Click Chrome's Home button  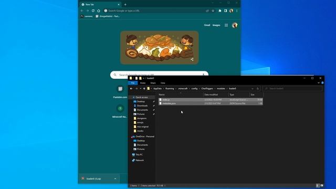click(x=99, y=10)
